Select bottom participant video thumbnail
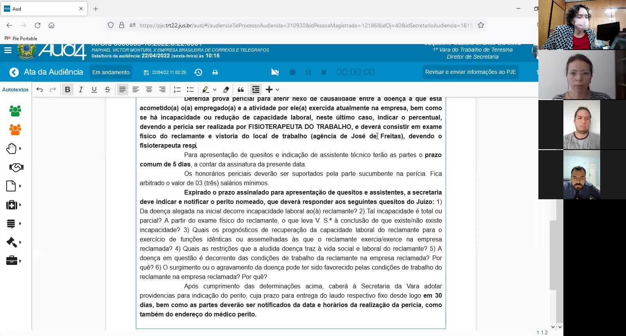The width and height of the screenshot is (626, 336). click(x=582, y=175)
